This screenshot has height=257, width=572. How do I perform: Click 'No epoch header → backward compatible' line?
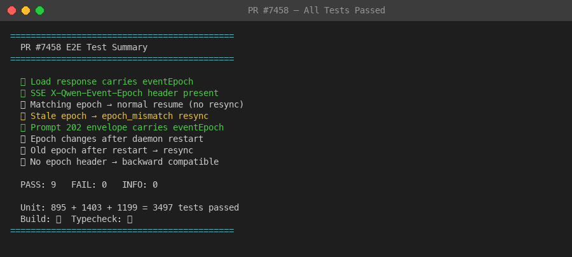coord(125,162)
